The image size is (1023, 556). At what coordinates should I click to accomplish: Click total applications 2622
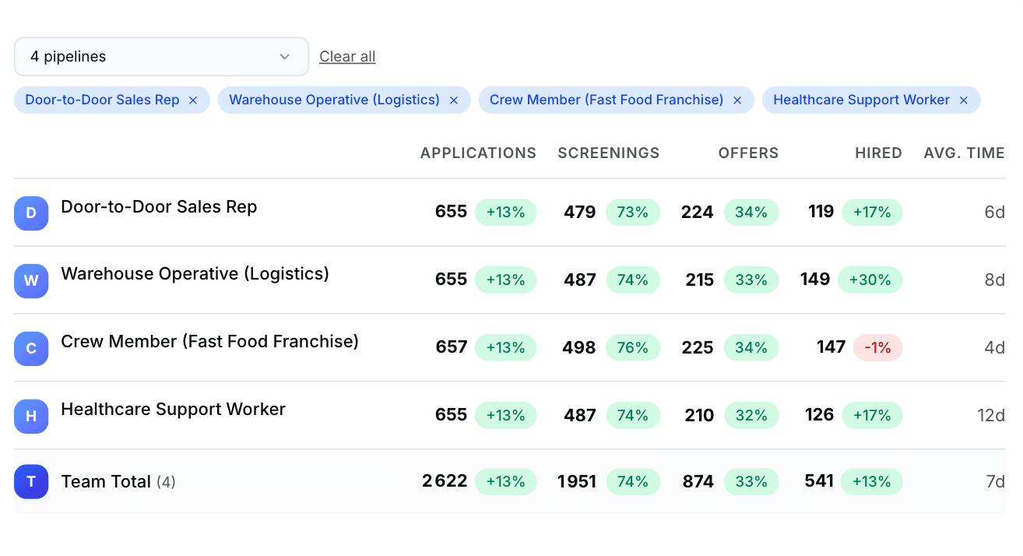tap(445, 482)
